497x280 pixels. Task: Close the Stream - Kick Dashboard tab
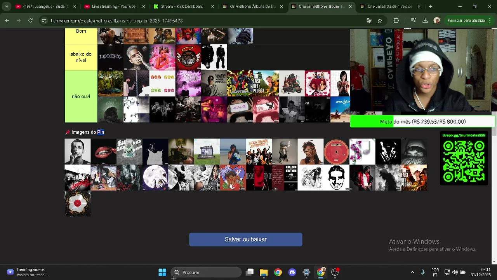point(212,6)
